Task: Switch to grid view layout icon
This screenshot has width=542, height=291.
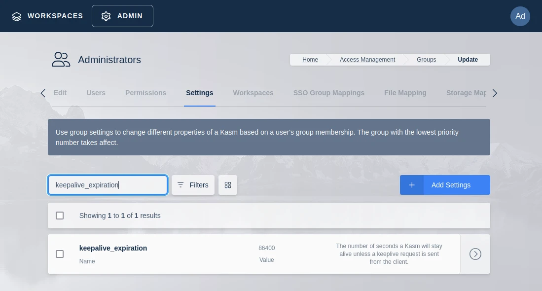Action: click(228, 185)
